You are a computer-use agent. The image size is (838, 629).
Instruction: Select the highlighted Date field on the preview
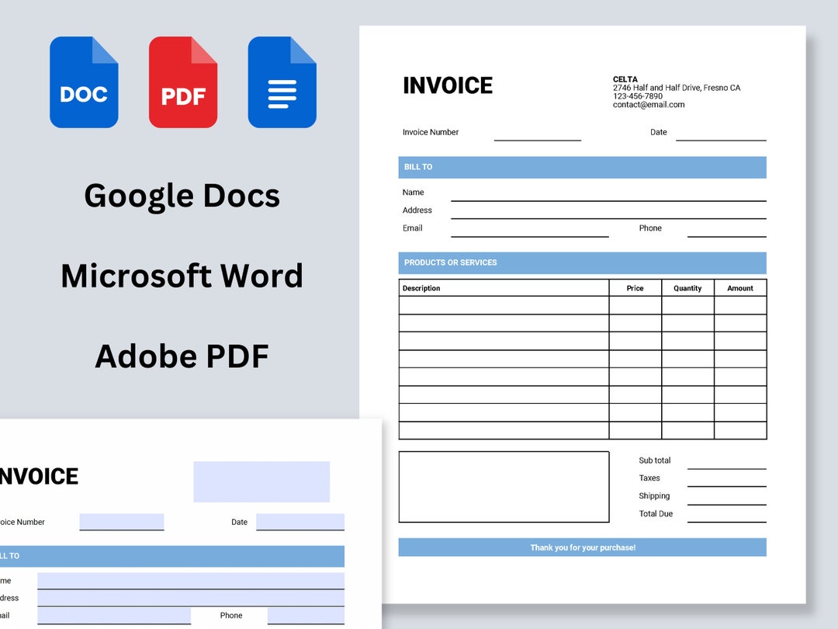pyautogui.click(x=300, y=520)
